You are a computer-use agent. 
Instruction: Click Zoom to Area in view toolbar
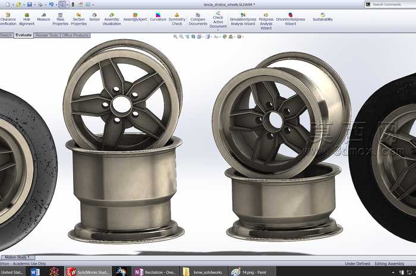181,37
